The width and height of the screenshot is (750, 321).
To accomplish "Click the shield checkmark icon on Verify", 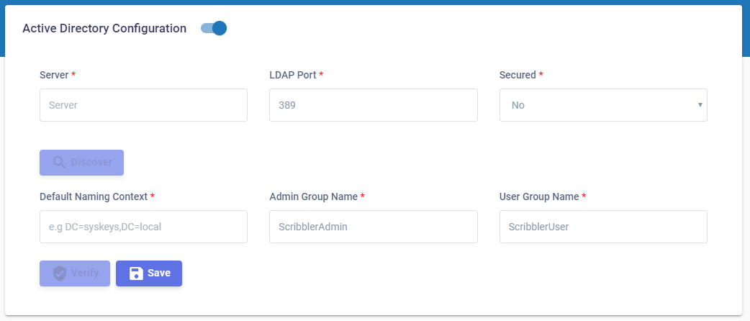I will point(60,273).
